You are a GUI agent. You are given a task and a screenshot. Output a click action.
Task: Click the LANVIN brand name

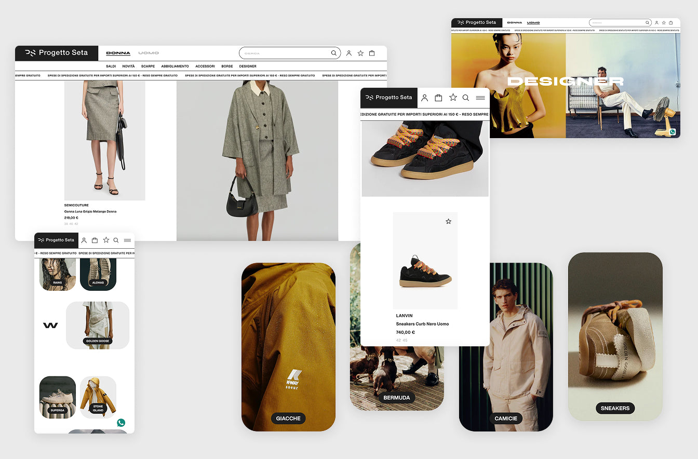pos(405,316)
